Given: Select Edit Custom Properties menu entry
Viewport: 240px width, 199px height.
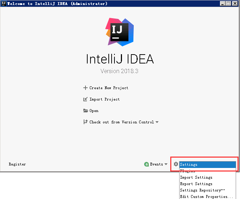Looking at the screenshot, I should [x=207, y=197].
